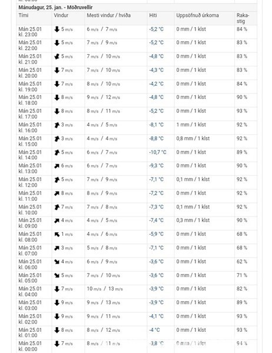Select the -10,7 °C temperature cell
The width and height of the screenshot is (272, 353).
158,152
